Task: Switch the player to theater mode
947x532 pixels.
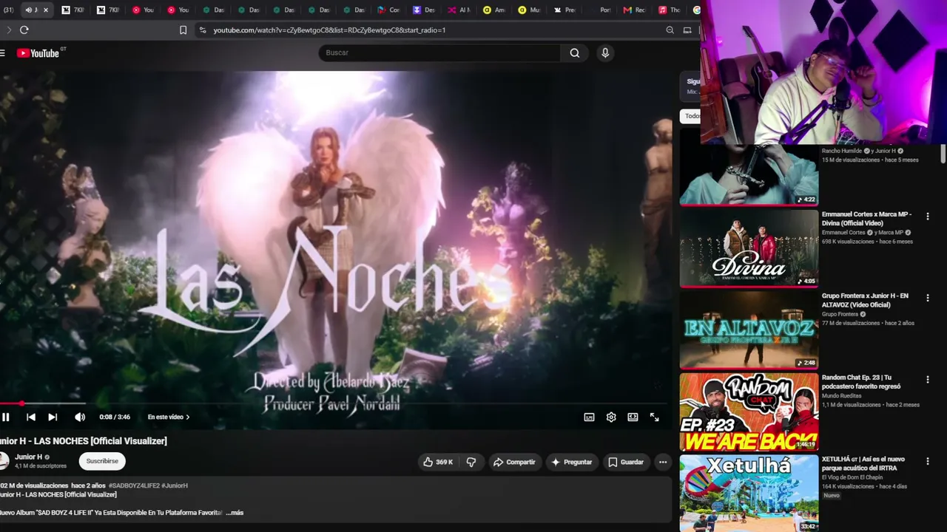Action: click(x=633, y=417)
